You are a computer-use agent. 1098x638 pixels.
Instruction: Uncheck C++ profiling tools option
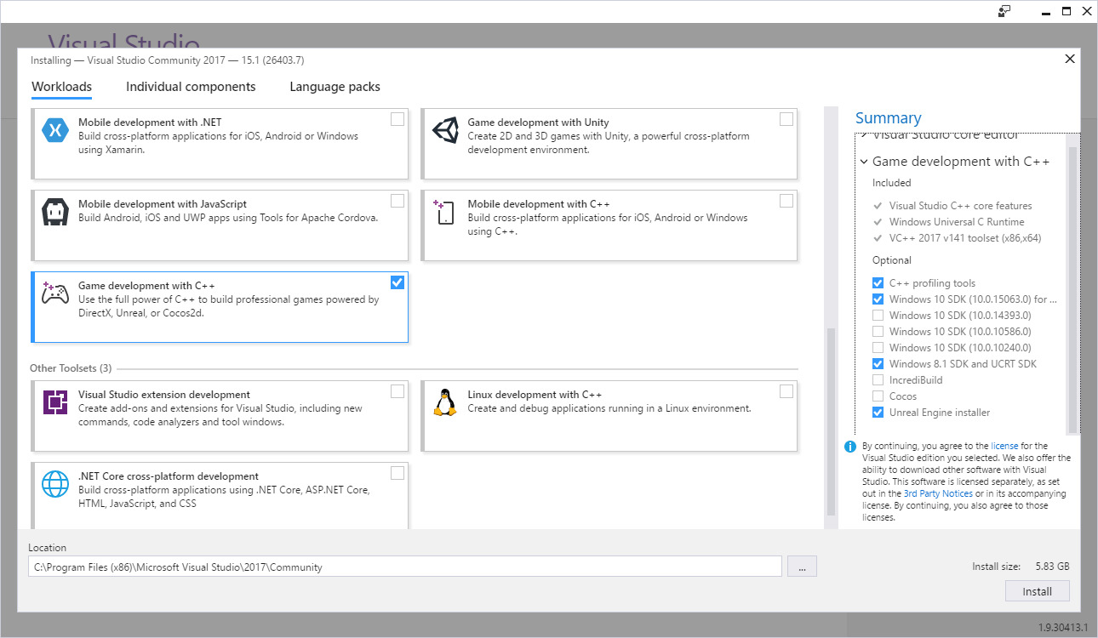tap(878, 283)
